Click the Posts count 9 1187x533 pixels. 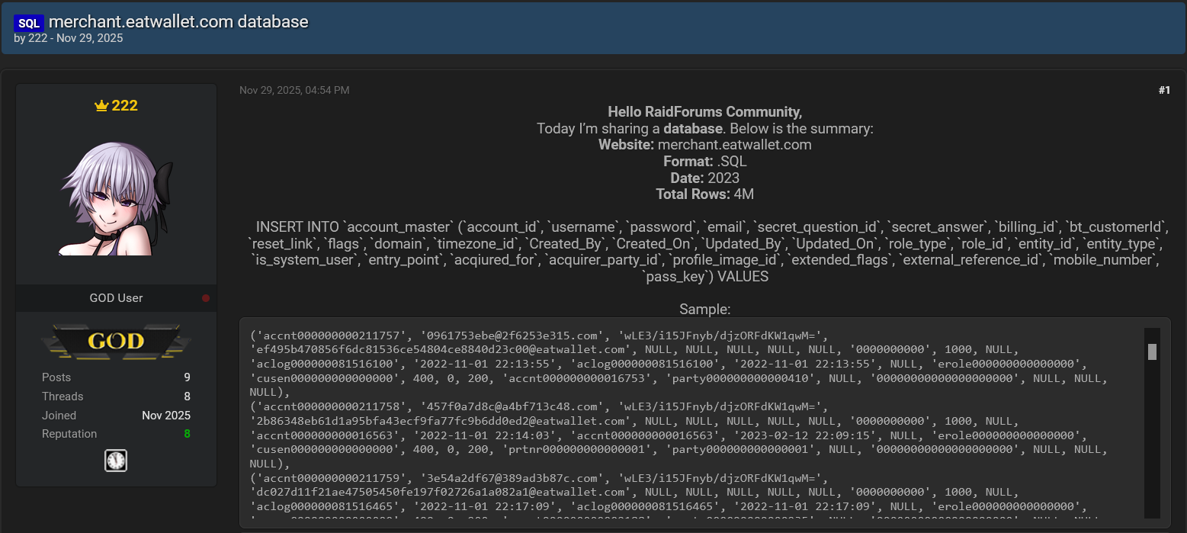187,377
